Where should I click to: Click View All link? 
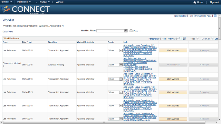(172, 39)
